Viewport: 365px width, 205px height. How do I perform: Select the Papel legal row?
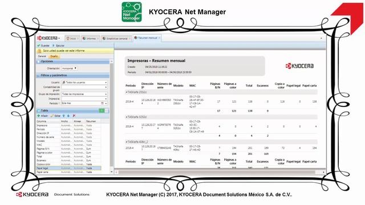68,168
